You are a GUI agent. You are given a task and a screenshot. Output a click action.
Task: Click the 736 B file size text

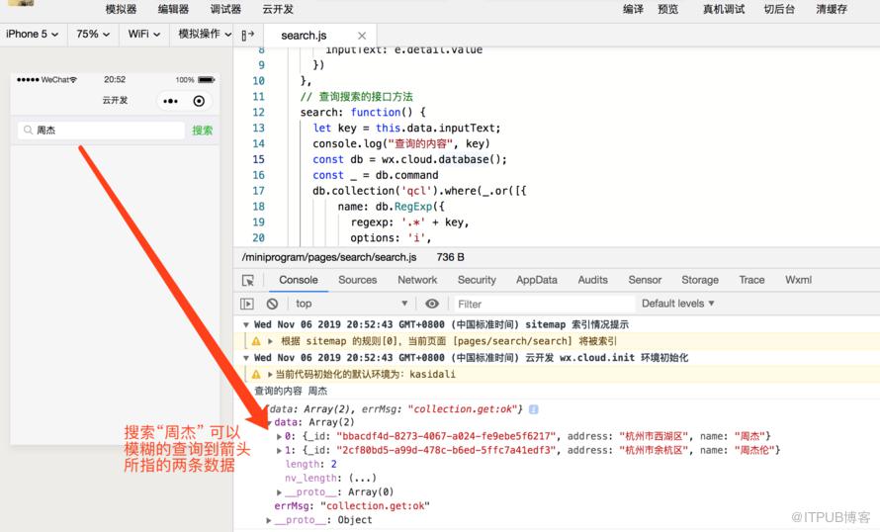click(451, 257)
